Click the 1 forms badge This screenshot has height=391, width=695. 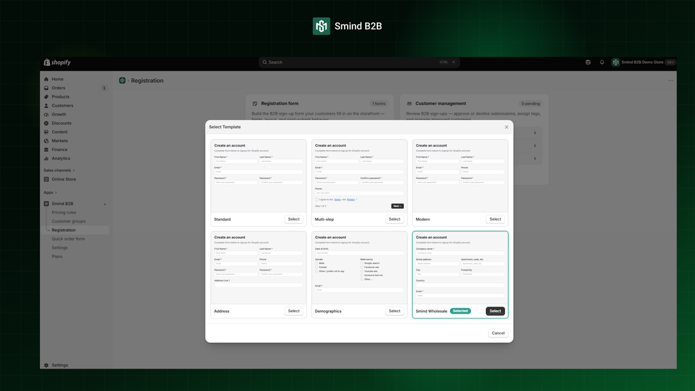coord(379,104)
